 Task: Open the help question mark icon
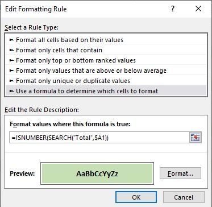point(172,9)
